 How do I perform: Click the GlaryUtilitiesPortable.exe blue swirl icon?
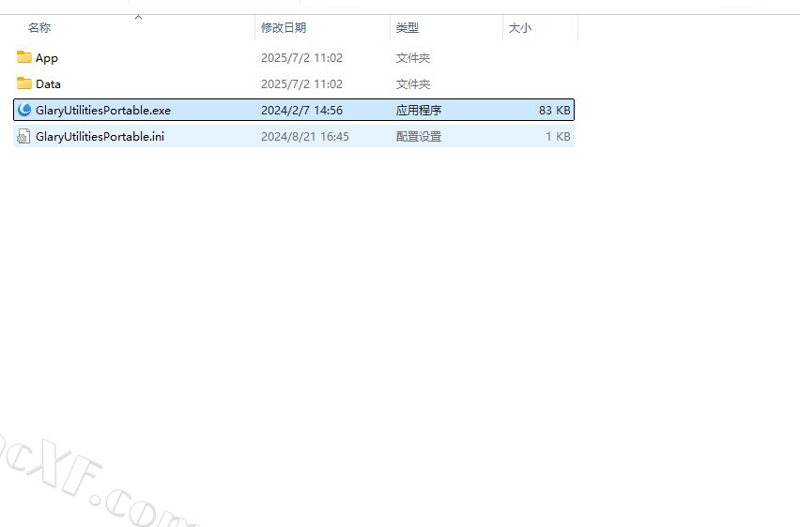[x=24, y=110]
